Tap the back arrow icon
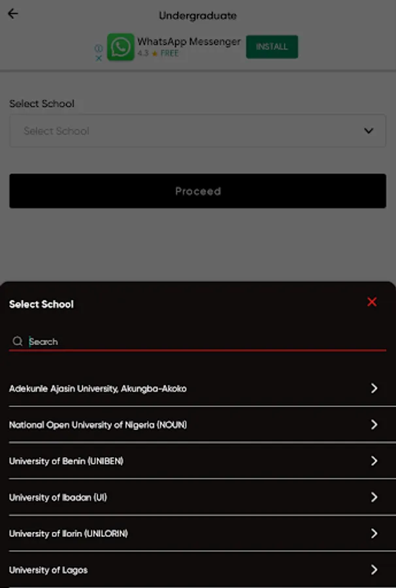The image size is (396, 588). [x=13, y=14]
